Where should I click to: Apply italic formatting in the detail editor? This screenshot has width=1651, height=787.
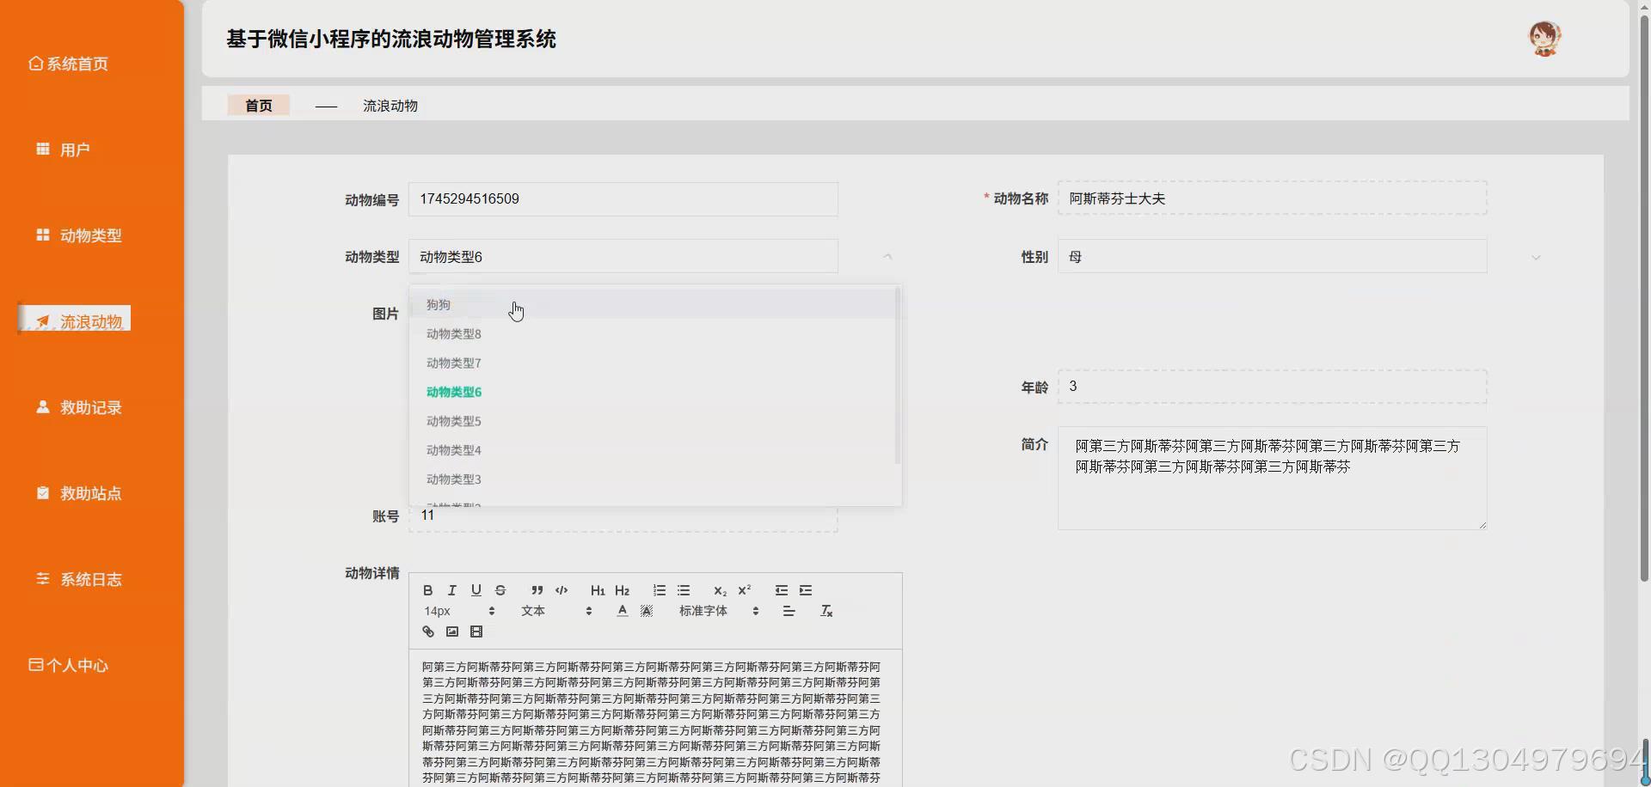tap(451, 590)
